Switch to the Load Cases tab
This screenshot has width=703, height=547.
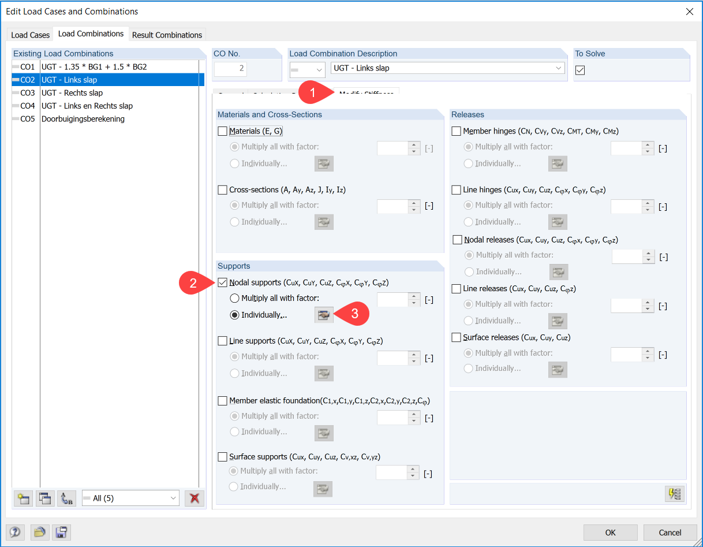click(31, 35)
